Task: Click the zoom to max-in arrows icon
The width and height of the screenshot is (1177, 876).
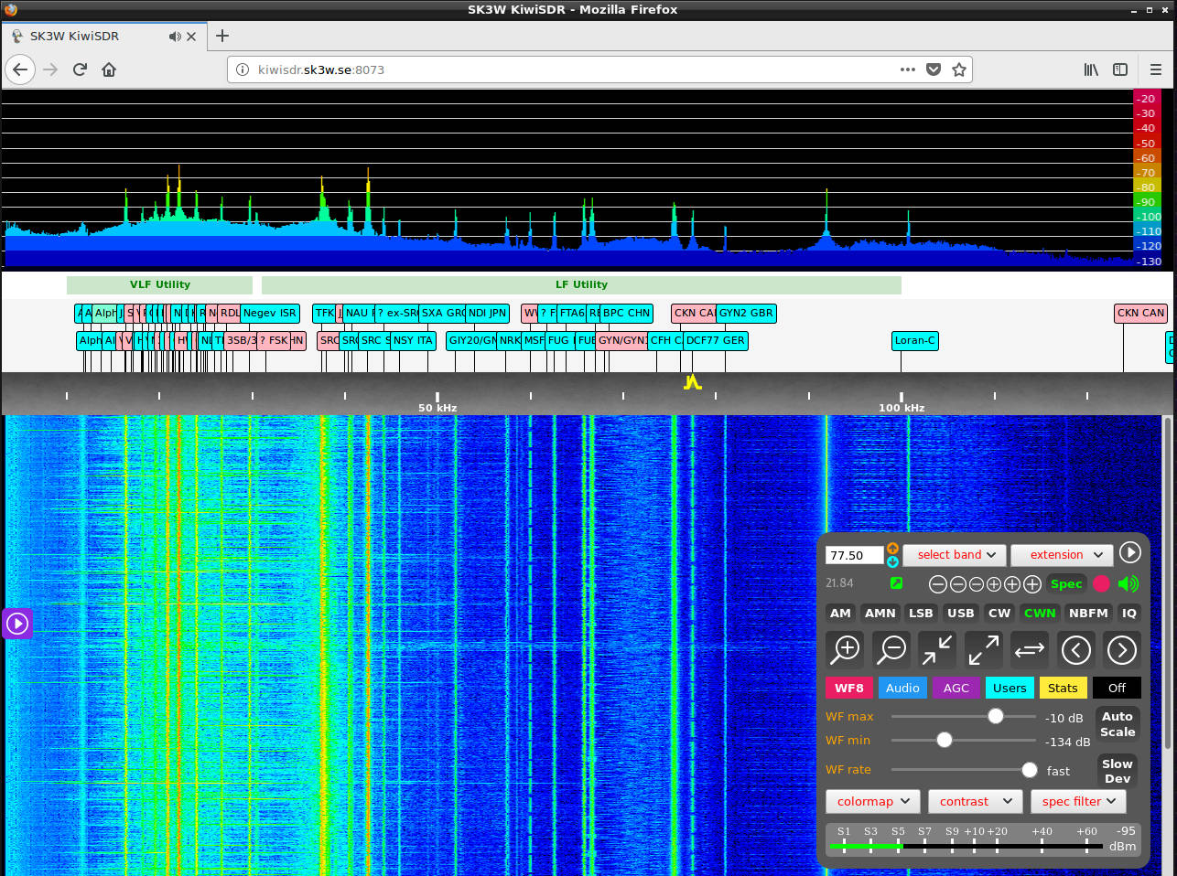Action: [936, 649]
